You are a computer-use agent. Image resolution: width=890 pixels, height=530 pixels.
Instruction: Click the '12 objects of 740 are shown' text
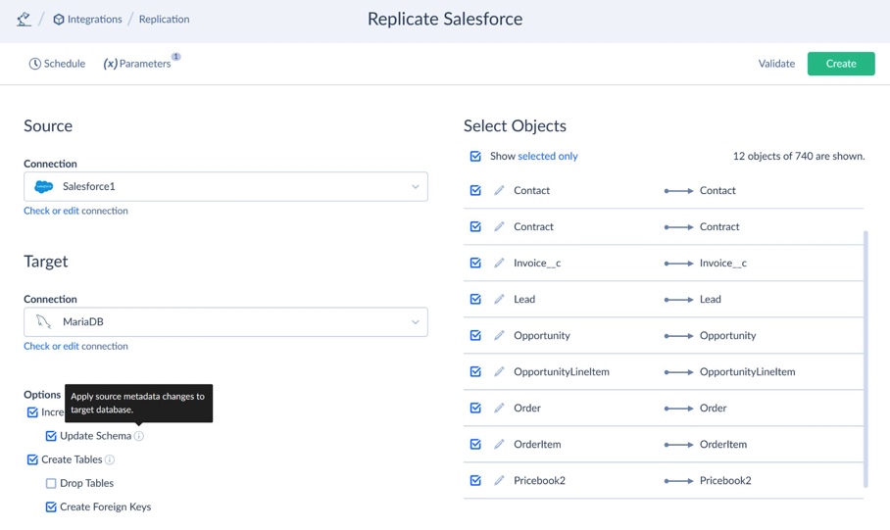[x=799, y=156]
